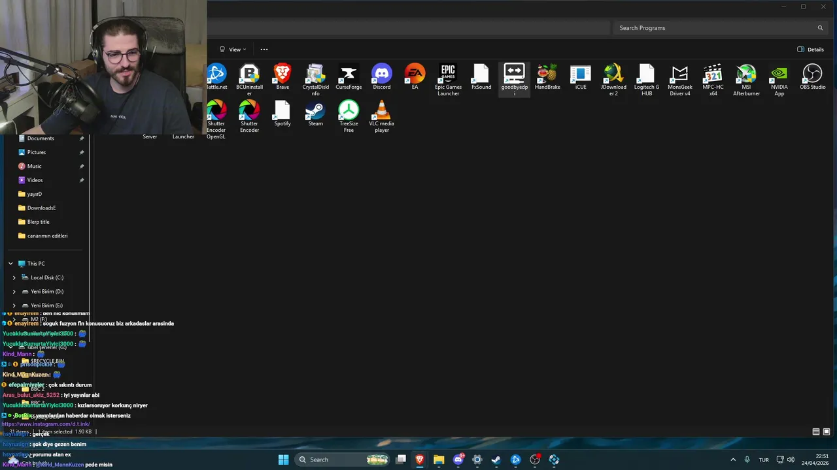This screenshot has width=837, height=470.
Task: Select the CrystalDiskInfo shortcut
Action: 315,80
